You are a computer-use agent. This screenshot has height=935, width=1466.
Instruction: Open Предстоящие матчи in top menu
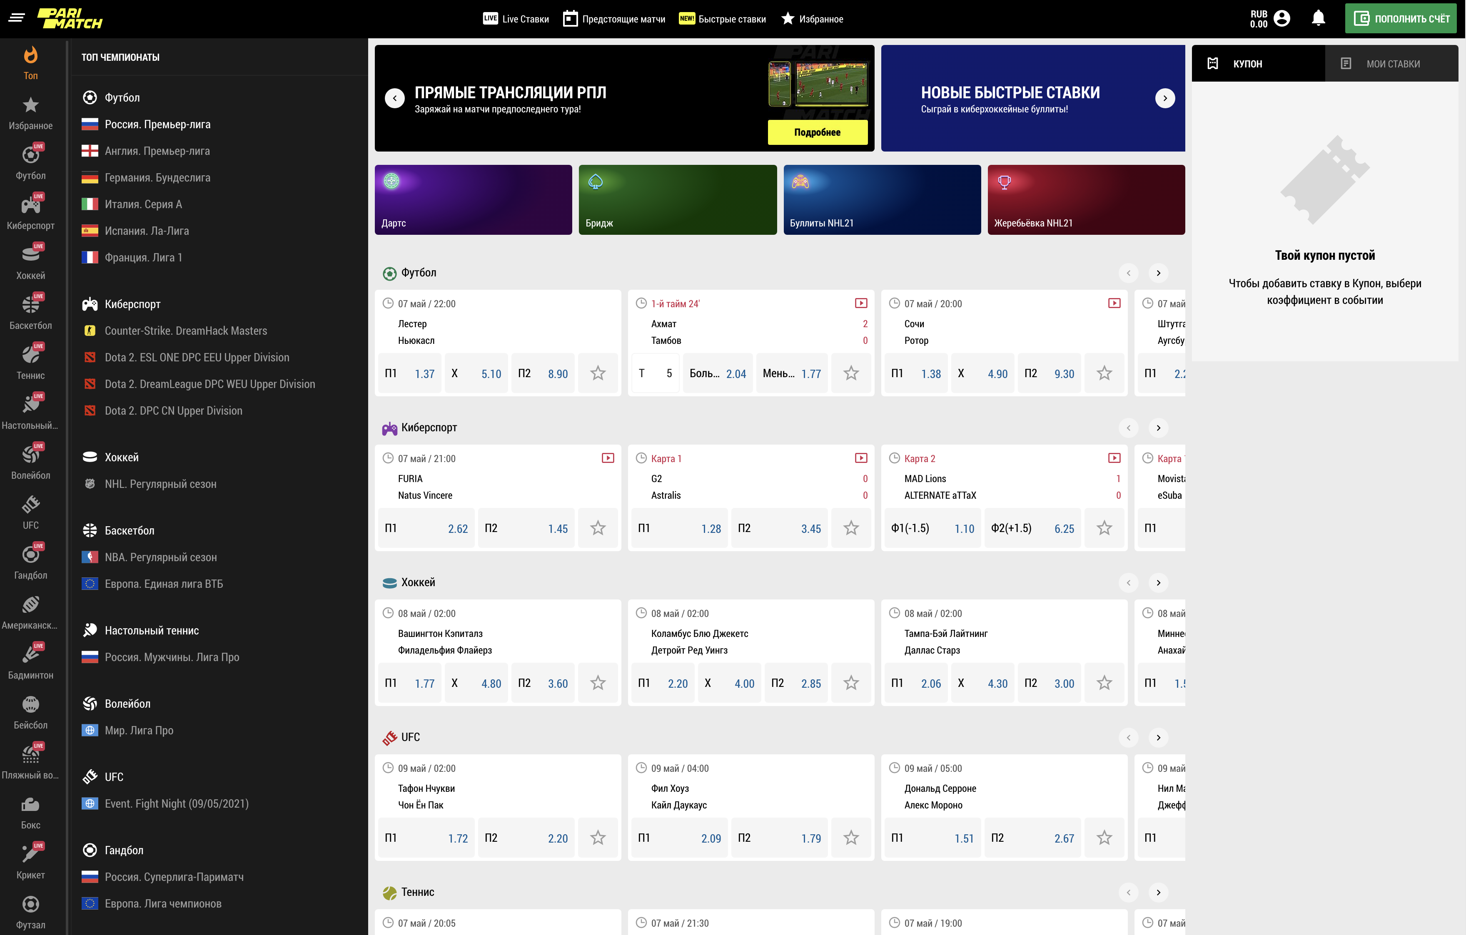[613, 19]
